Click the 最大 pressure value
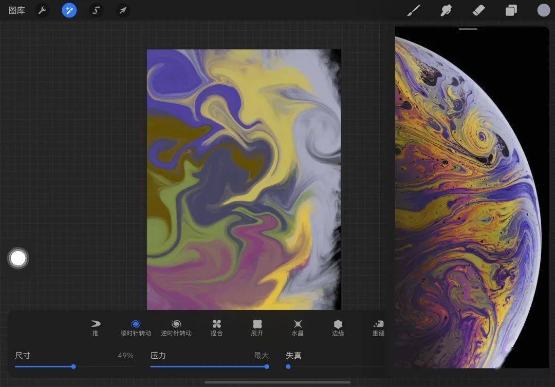Screen dimensions: 555x387 [261, 355]
